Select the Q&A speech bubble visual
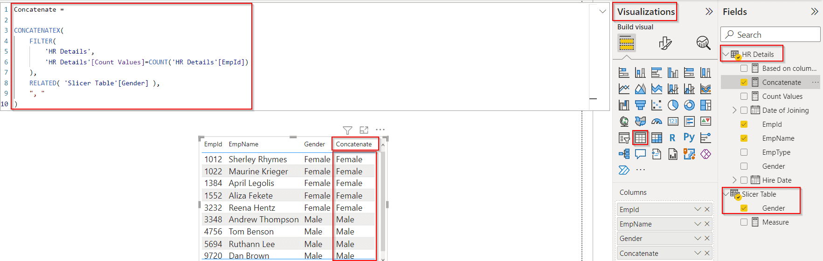823x261 pixels. 640,154
